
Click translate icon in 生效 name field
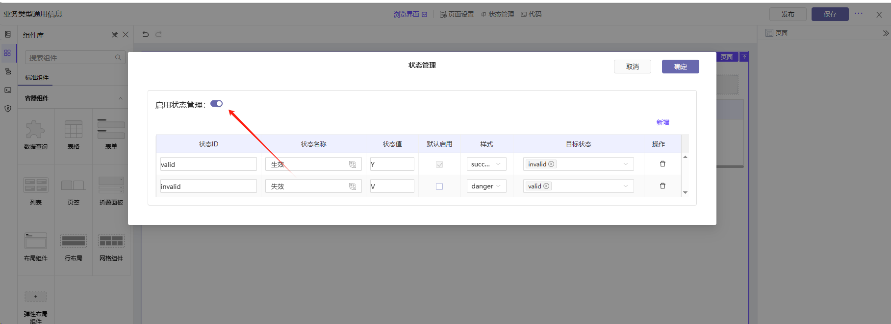pyautogui.click(x=352, y=164)
